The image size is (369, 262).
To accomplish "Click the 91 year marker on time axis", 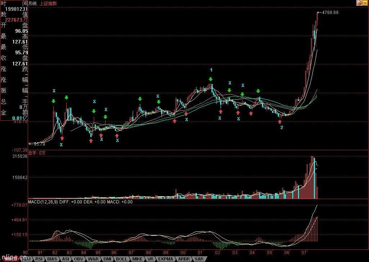I will pyautogui.click(x=40, y=253).
